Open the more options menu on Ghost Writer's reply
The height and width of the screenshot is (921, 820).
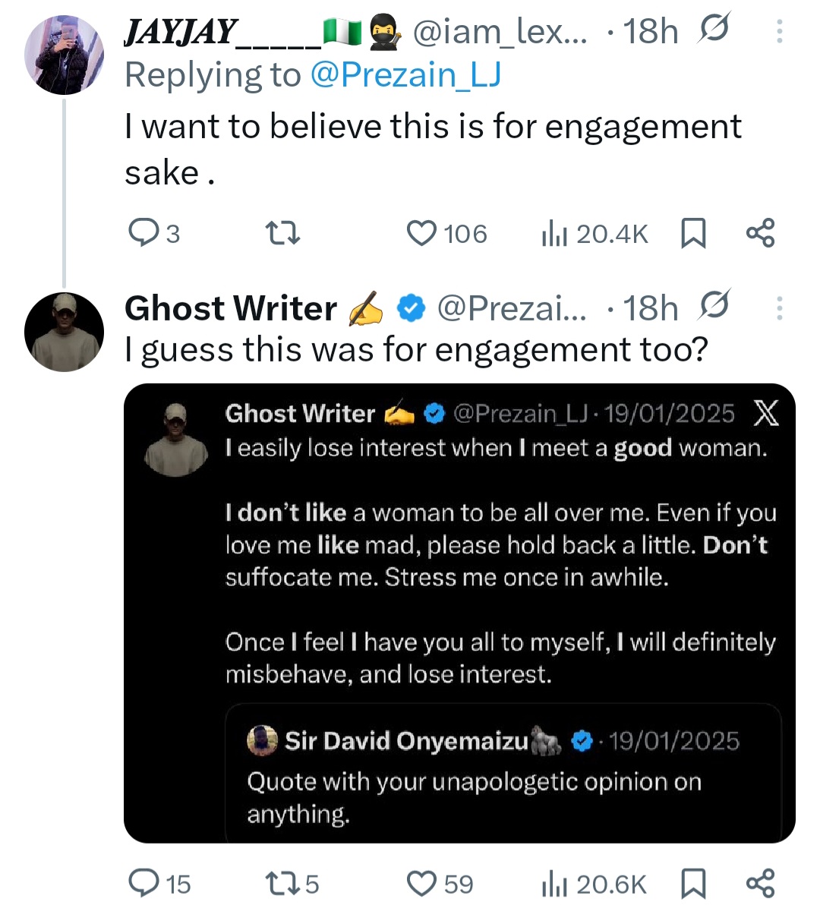[x=781, y=307]
